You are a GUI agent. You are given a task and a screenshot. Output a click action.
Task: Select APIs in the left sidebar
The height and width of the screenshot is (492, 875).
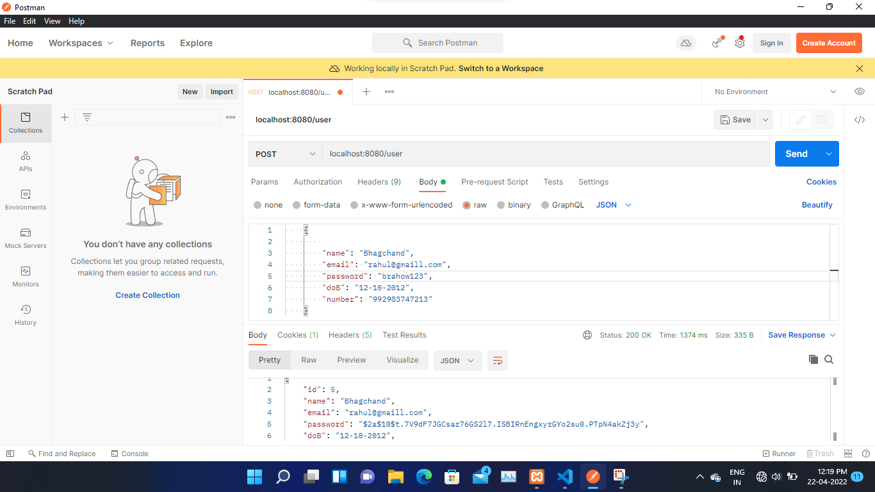pos(25,161)
